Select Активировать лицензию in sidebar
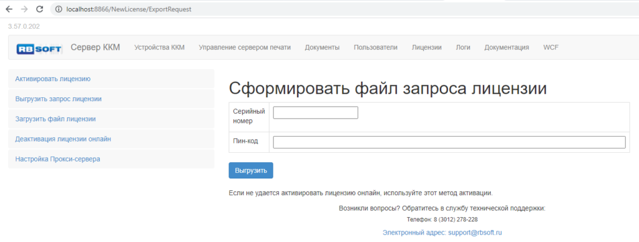Viewport: 639px width, 242px height. pos(111,79)
